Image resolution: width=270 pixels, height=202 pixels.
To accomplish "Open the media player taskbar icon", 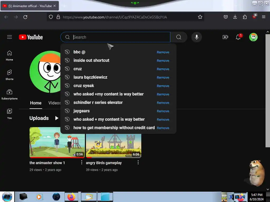I will pos(39,197).
